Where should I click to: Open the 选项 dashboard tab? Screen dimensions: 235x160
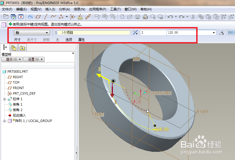point(69,40)
